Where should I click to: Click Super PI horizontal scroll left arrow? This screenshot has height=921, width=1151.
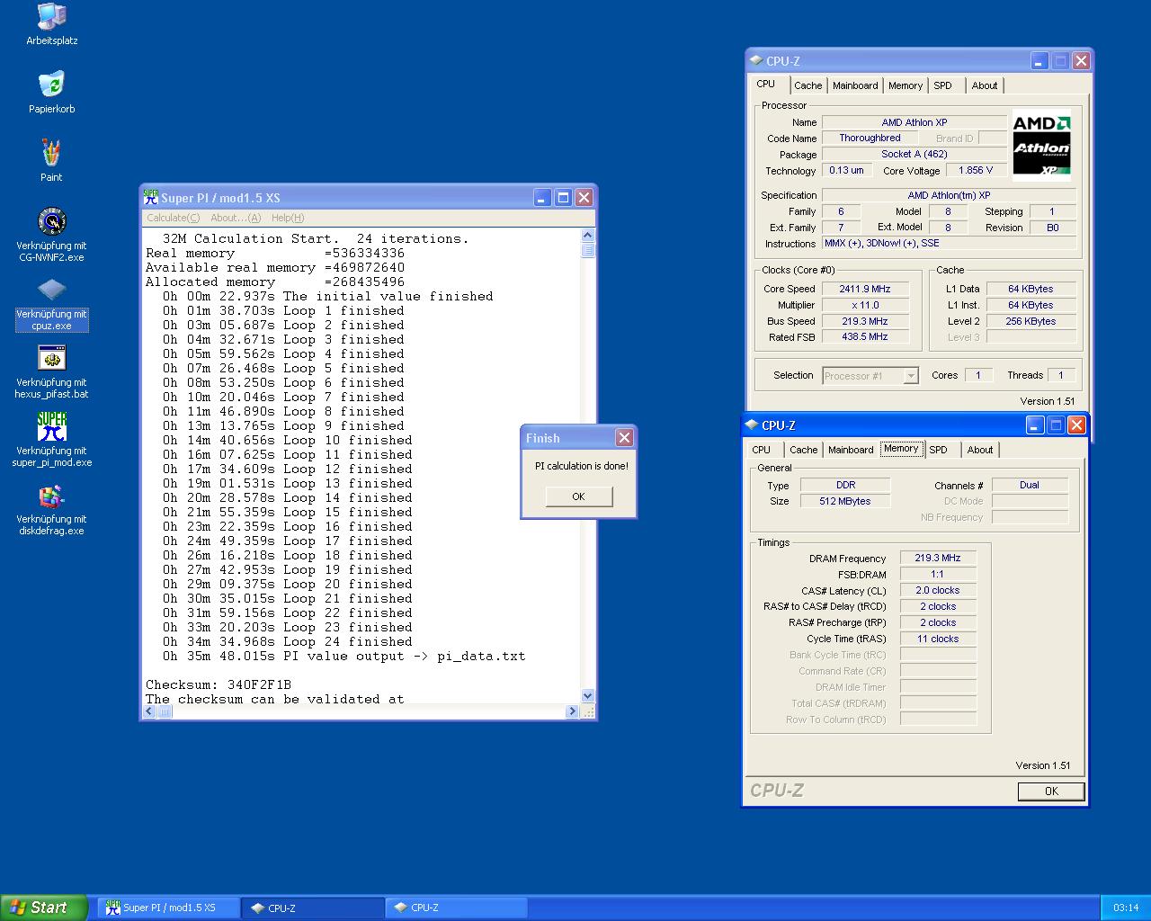[150, 711]
